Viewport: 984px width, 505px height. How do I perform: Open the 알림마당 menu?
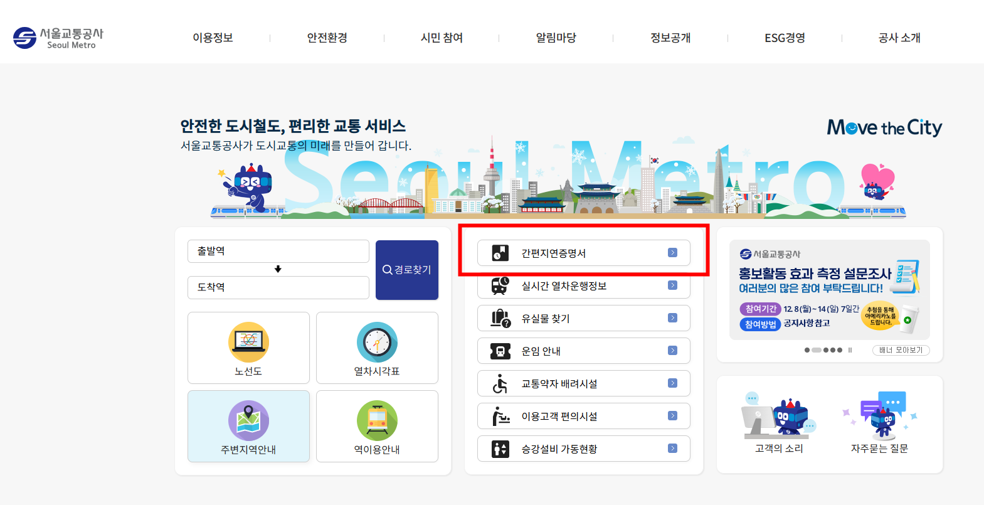(x=556, y=38)
